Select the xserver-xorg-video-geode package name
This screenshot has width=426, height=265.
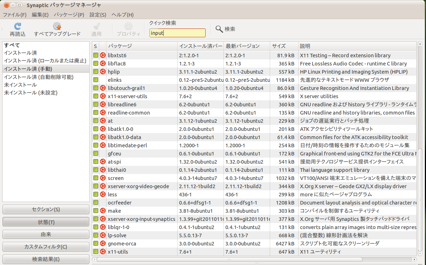tap(138, 186)
